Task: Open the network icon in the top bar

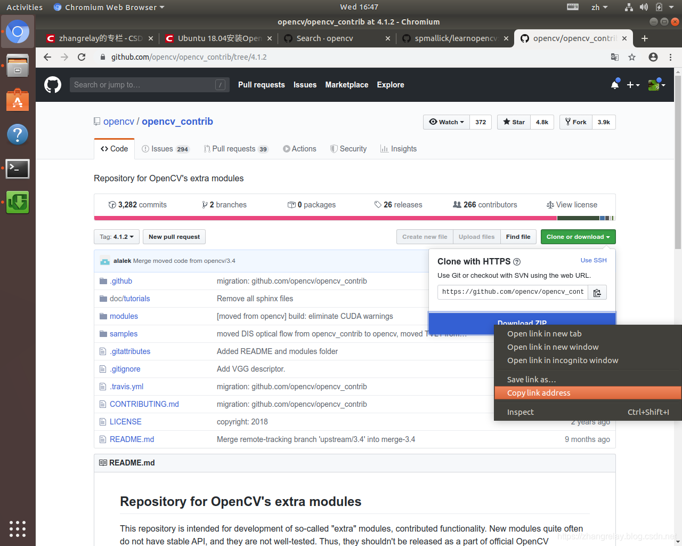Action: (629, 7)
